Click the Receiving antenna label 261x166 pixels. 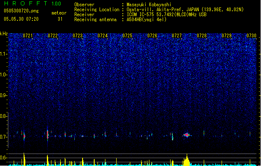[x=95, y=20]
